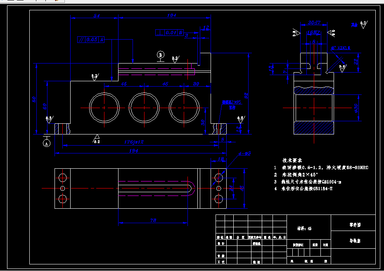The image size is (384, 271).
Task: Click the 30d7 dimension on the section view
Action: (315, 23)
